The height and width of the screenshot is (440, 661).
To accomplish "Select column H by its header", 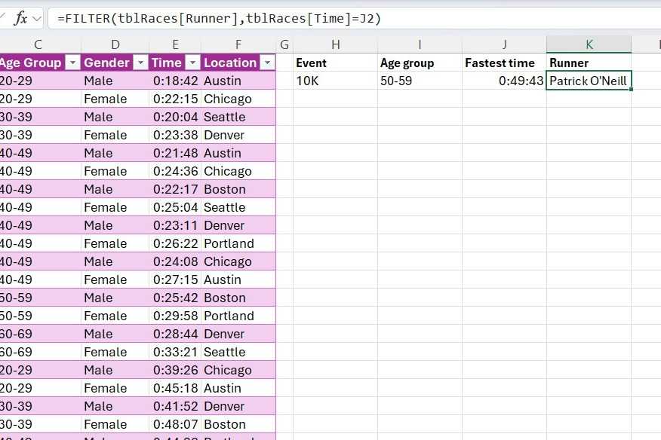I will (336, 44).
